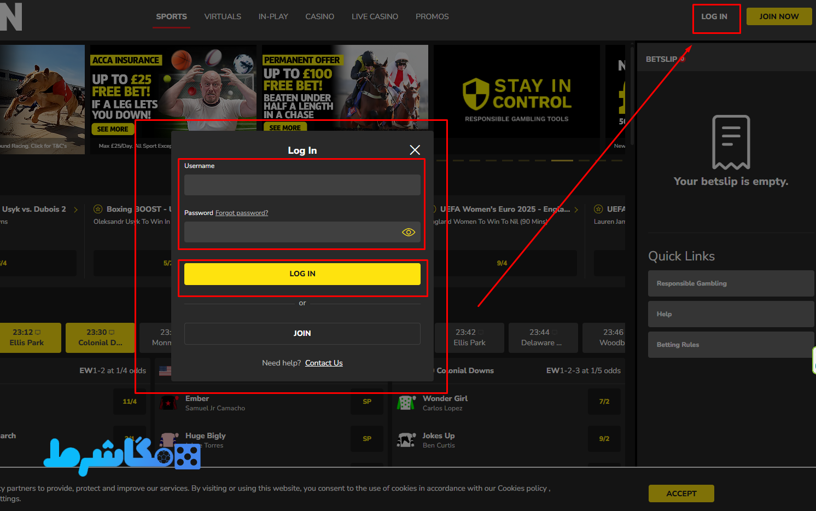
Task: Click the Ember jockey silk icon
Action: pos(168,403)
